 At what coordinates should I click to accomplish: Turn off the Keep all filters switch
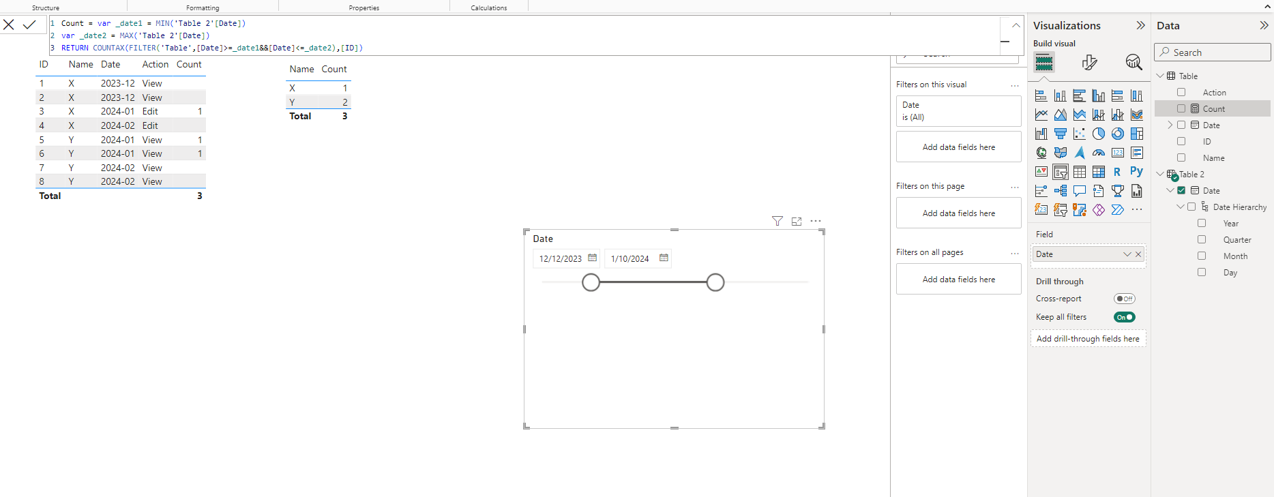[x=1125, y=317]
